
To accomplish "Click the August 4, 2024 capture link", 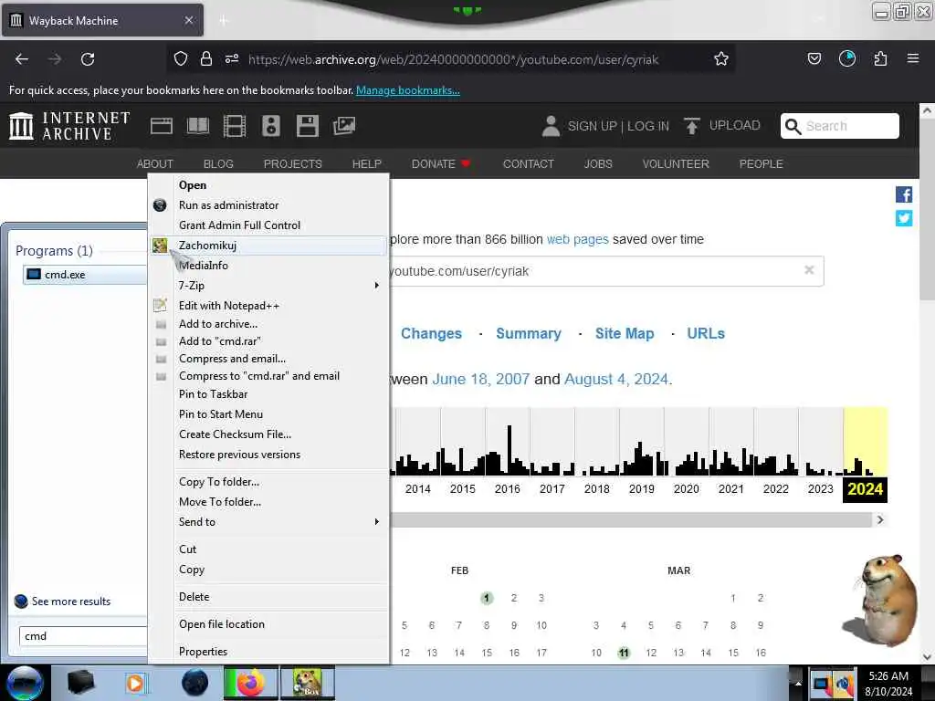I will (x=616, y=379).
